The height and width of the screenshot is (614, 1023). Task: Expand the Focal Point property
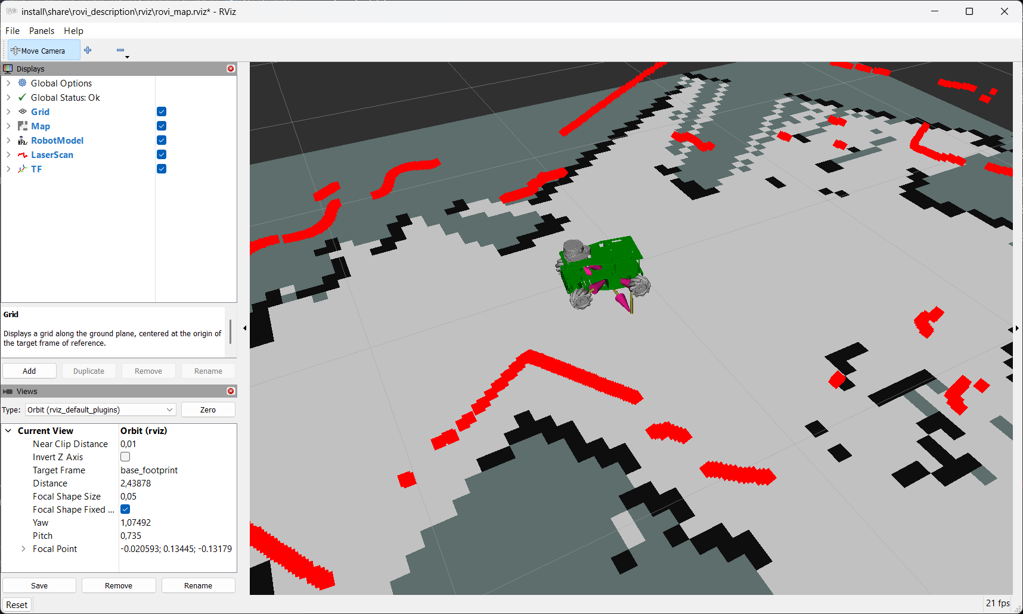[x=23, y=549]
